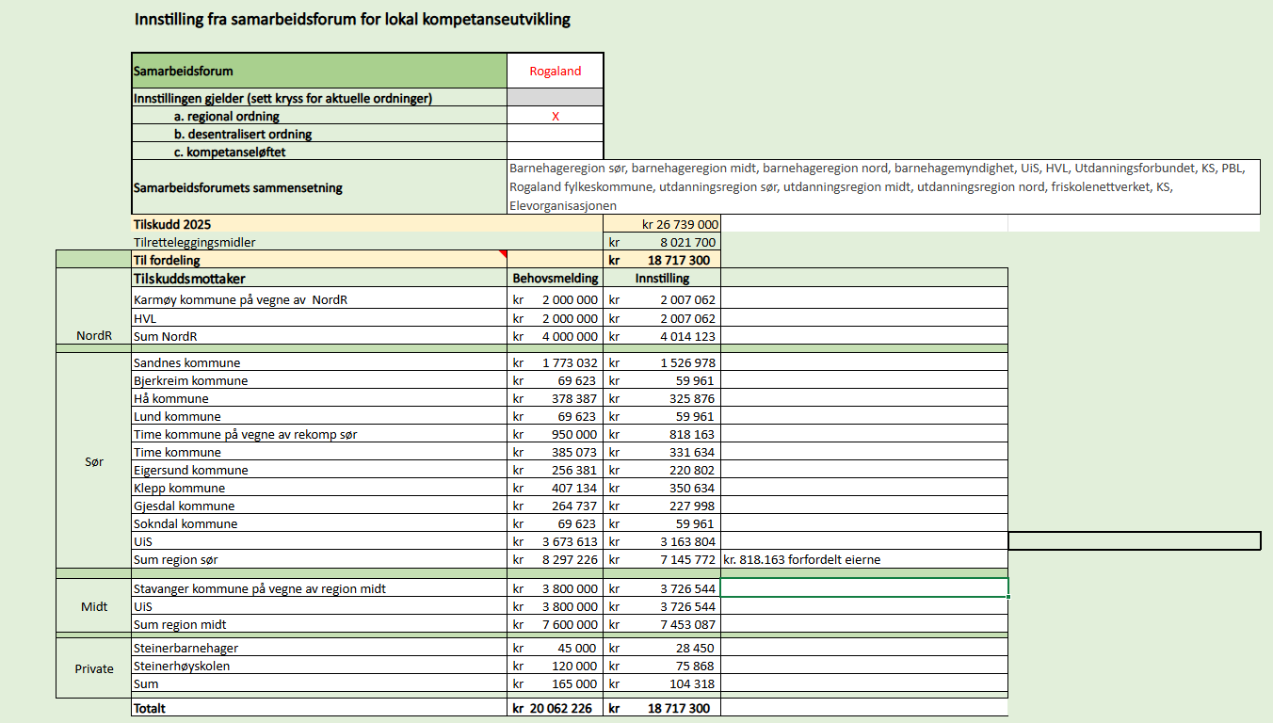Select the Tilskudd 2025 amount cell

coord(662,224)
